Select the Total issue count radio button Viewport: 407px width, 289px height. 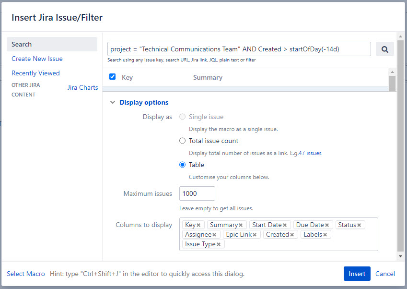pyautogui.click(x=182, y=141)
